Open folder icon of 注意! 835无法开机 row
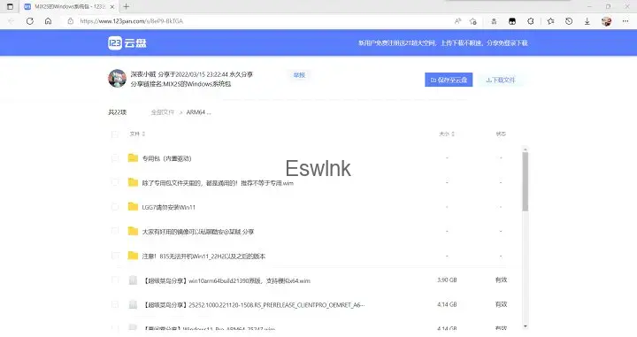Screen dimensions: 637x337 [x=133, y=256]
